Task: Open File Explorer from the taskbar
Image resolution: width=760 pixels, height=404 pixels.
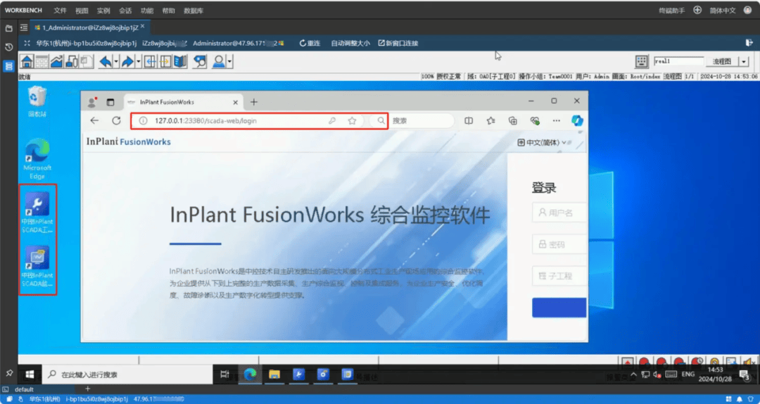Action: pyautogui.click(x=274, y=374)
